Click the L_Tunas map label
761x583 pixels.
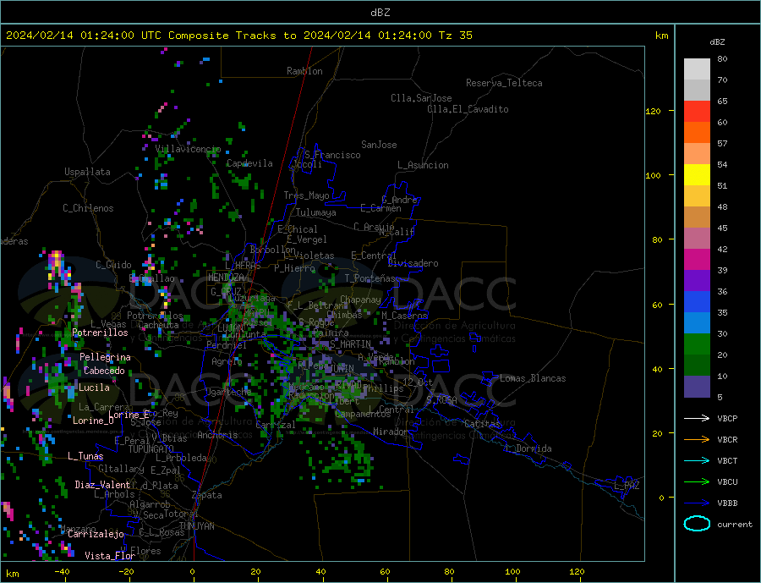[85, 456]
